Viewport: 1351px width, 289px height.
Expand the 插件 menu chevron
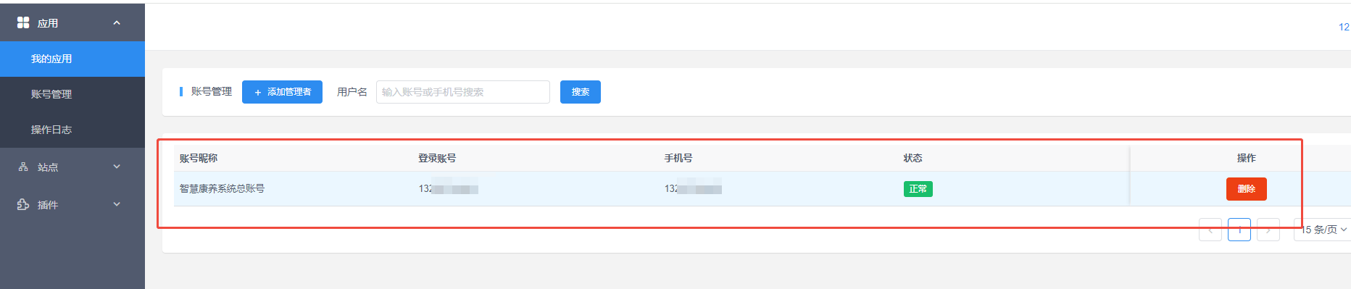coord(117,204)
